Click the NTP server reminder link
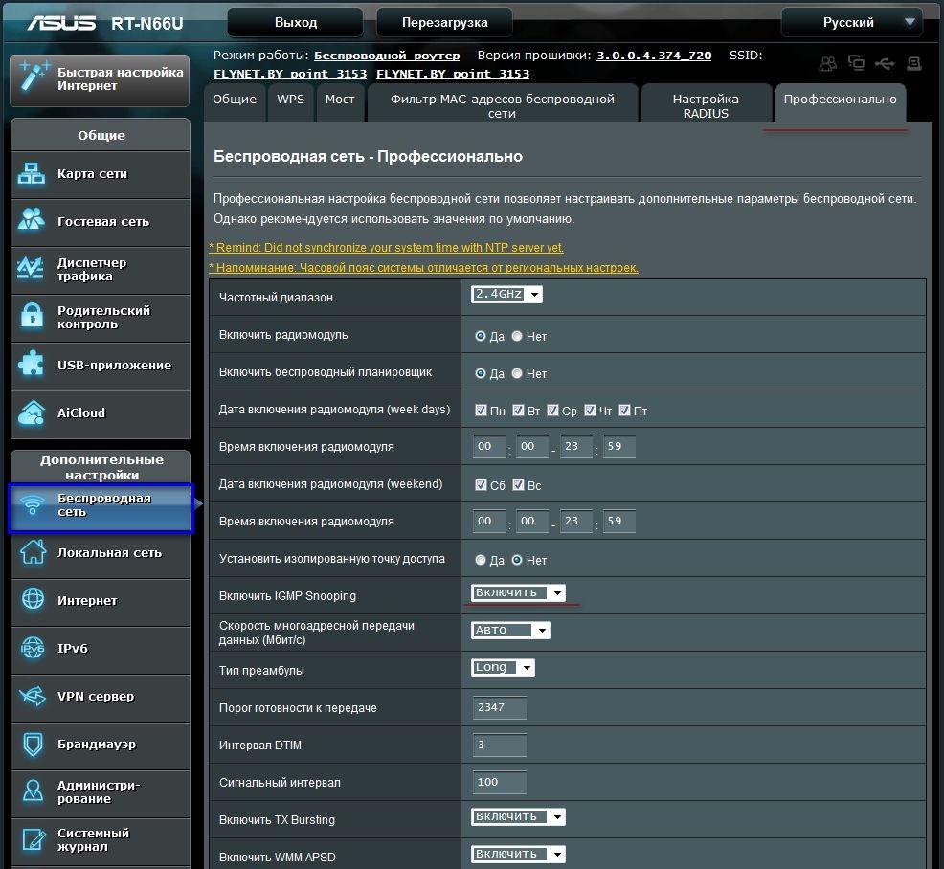 pyautogui.click(x=387, y=247)
